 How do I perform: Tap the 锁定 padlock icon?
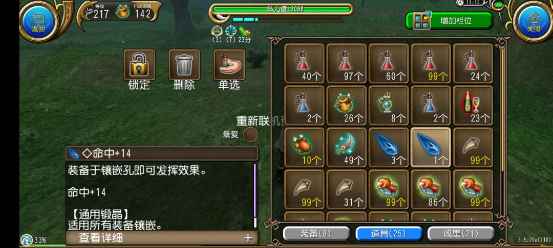click(x=139, y=65)
